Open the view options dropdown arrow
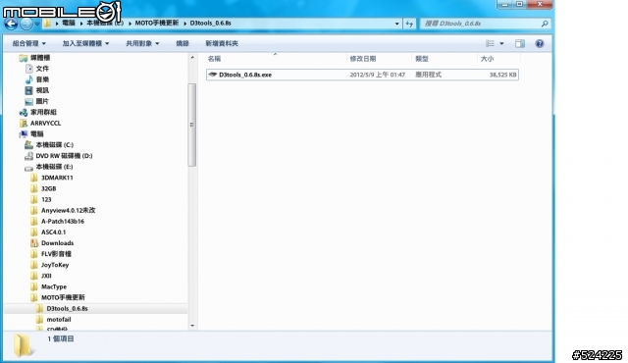 (501, 43)
